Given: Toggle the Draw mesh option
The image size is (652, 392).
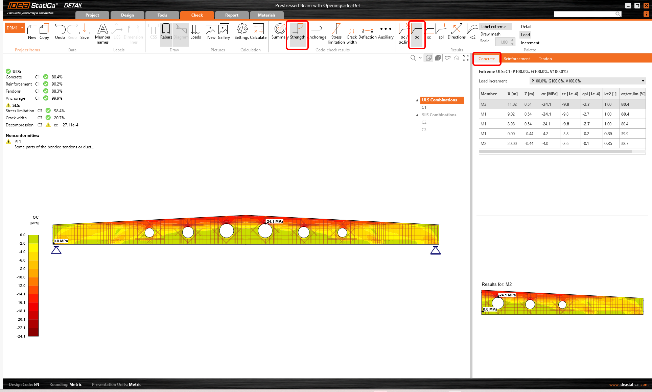Looking at the screenshot, I should (490, 34).
